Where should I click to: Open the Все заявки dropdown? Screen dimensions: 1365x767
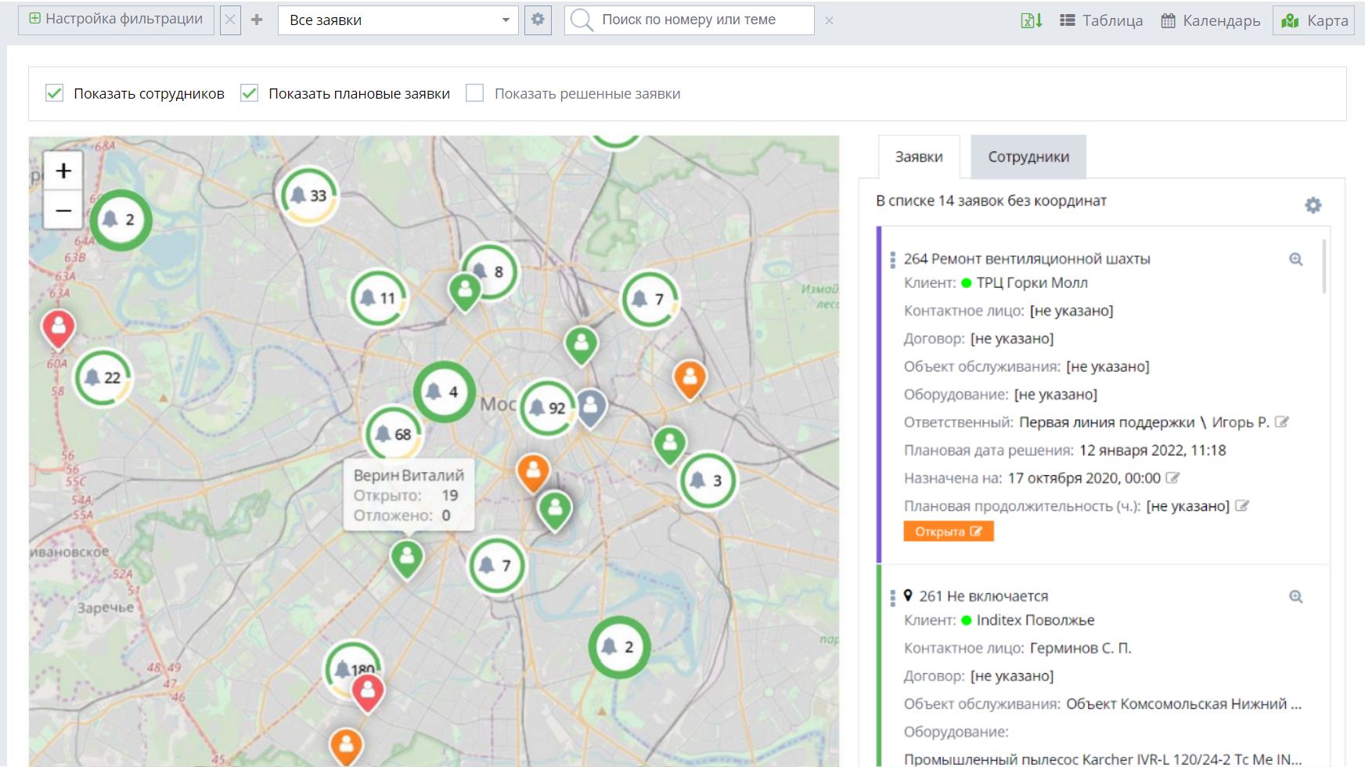pyautogui.click(x=398, y=20)
